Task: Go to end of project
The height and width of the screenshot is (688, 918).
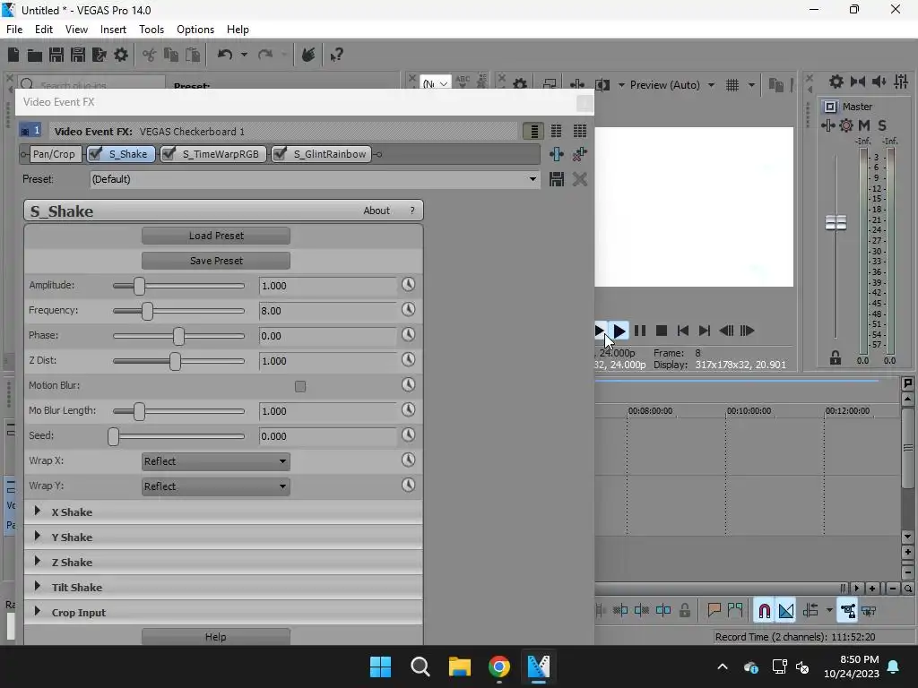Action: pos(705,331)
